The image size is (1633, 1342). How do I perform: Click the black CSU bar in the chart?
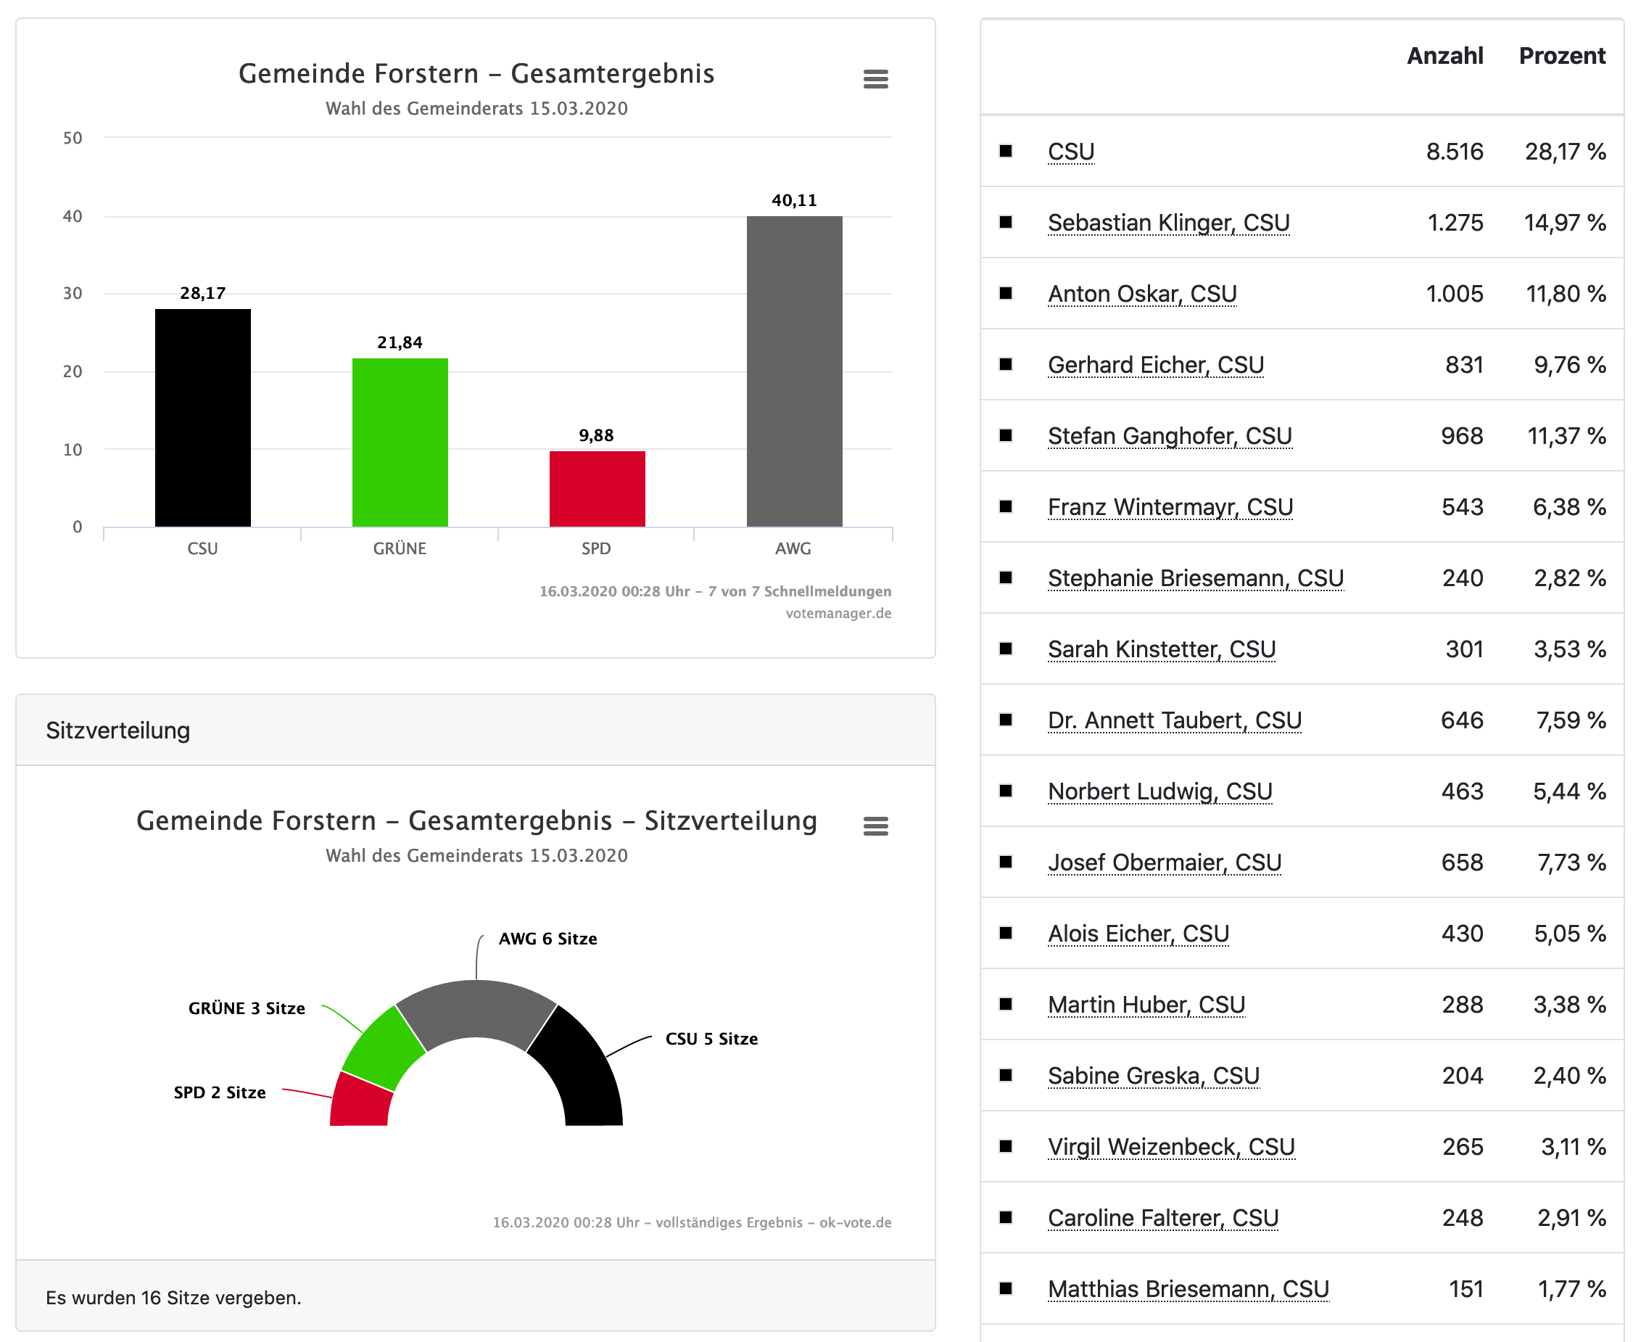pos(202,417)
